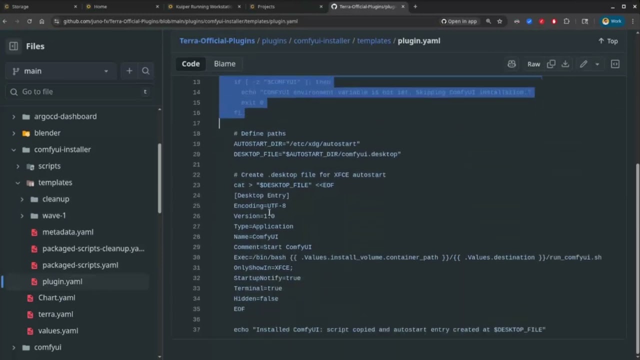Image resolution: width=640 pixels, height=360 pixels.
Task: Click line number 30 in code
Action: click(196, 257)
